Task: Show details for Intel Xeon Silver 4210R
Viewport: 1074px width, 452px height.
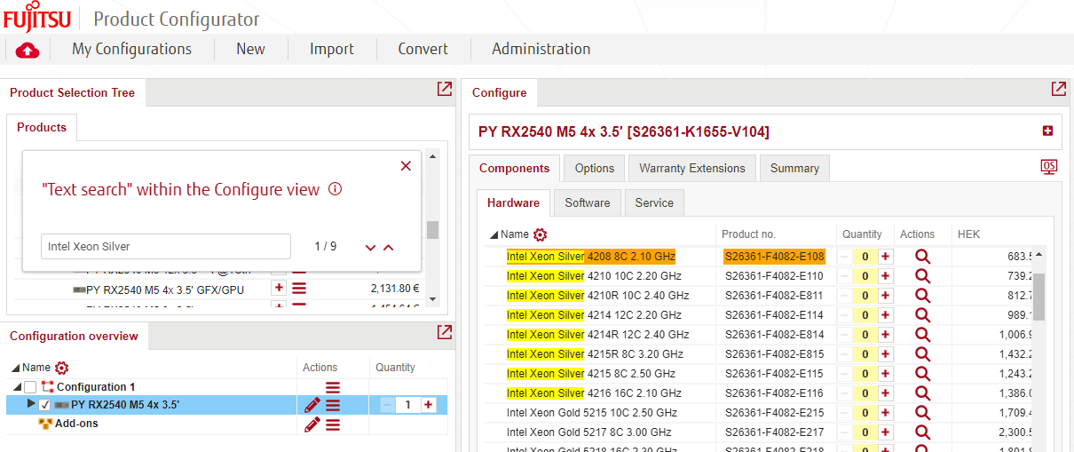Action: coord(922,296)
